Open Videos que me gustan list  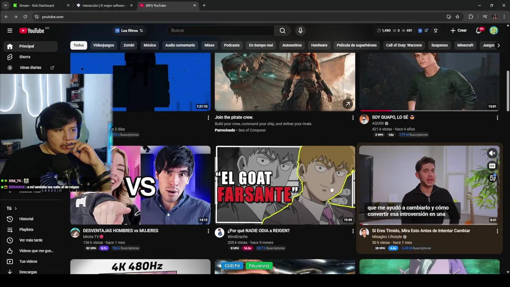pos(30,251)
